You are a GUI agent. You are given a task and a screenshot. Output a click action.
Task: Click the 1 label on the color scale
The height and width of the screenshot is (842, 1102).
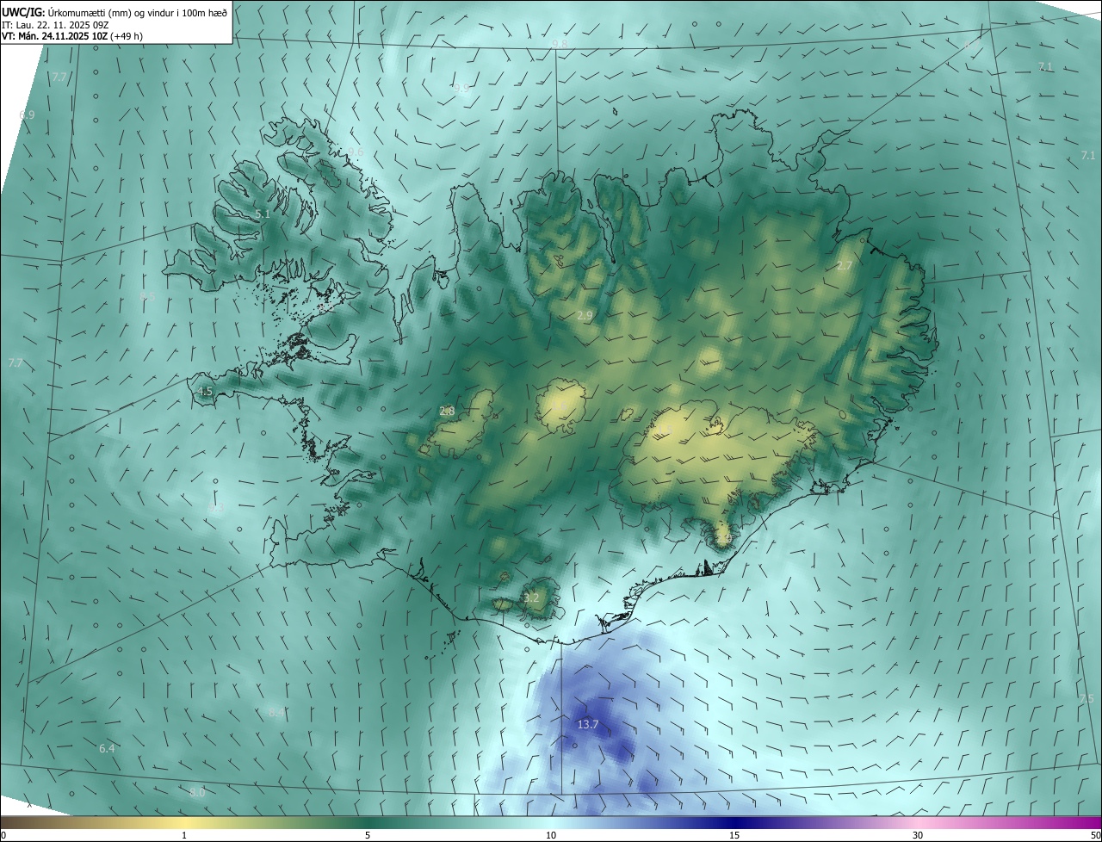(184, 835)
